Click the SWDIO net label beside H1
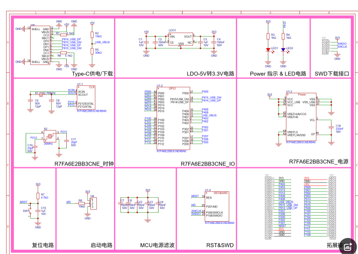Screen dimensions: 358x254 342,44
